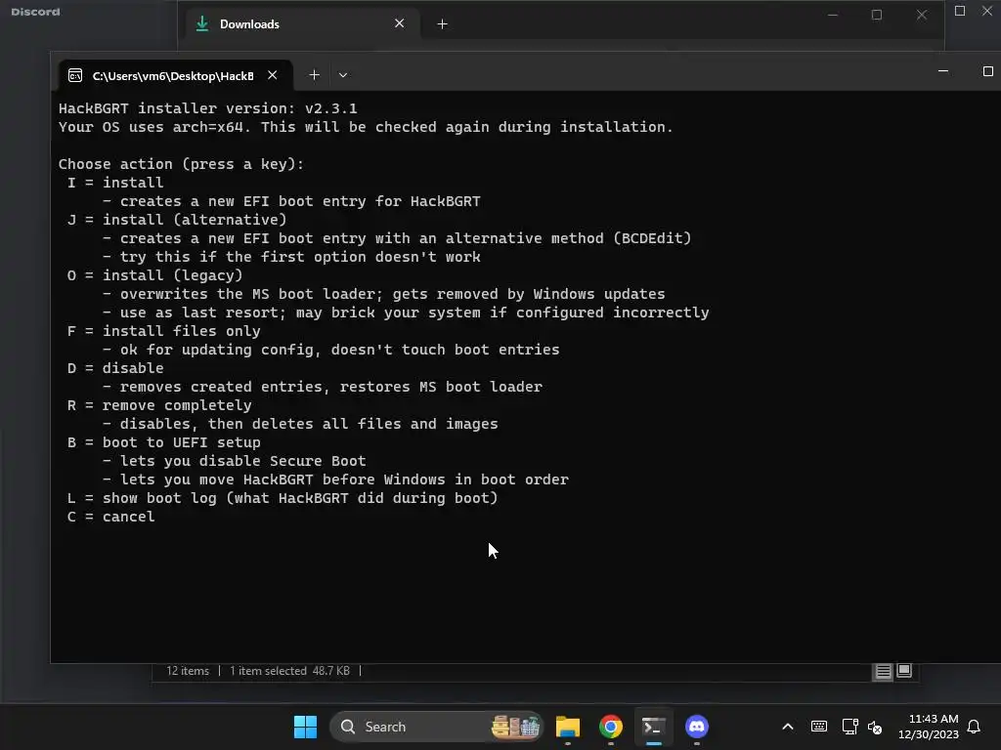The image size is (1001, 750).
Task: Click the taskbar Search box
Action: [x=437, y=727]
